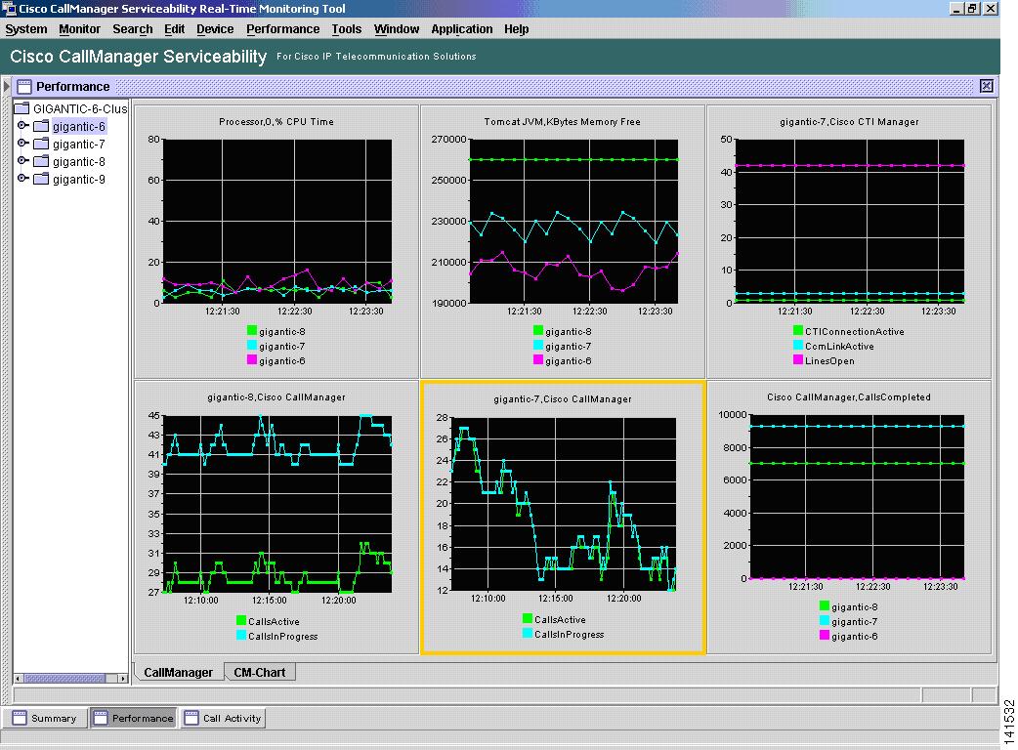Click the gigantic-6 folder icon
The image size is (1018, 750).
pos(41,126)
